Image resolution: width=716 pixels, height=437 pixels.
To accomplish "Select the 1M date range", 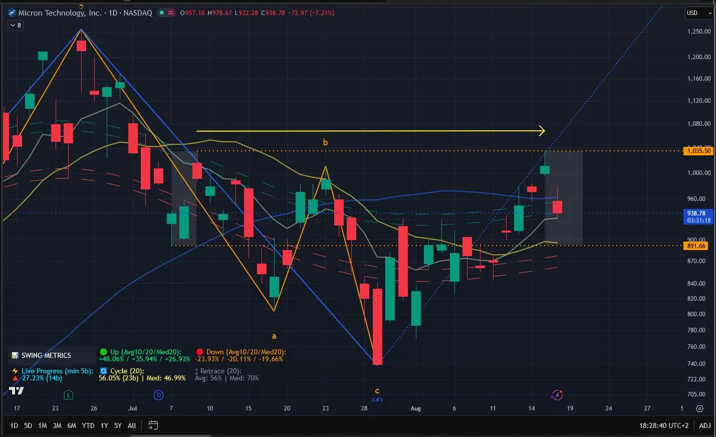I will [x=43, y=425].
